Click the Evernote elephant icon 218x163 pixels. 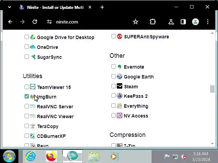click(120, 67)
